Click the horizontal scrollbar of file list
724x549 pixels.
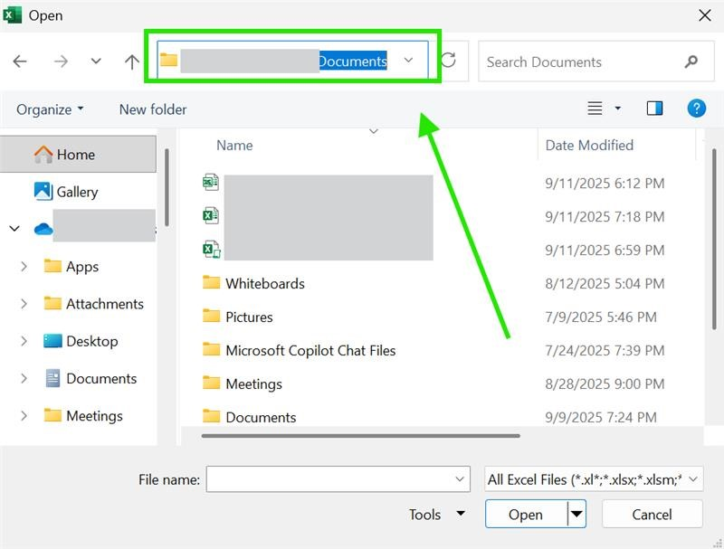point(360,436)
